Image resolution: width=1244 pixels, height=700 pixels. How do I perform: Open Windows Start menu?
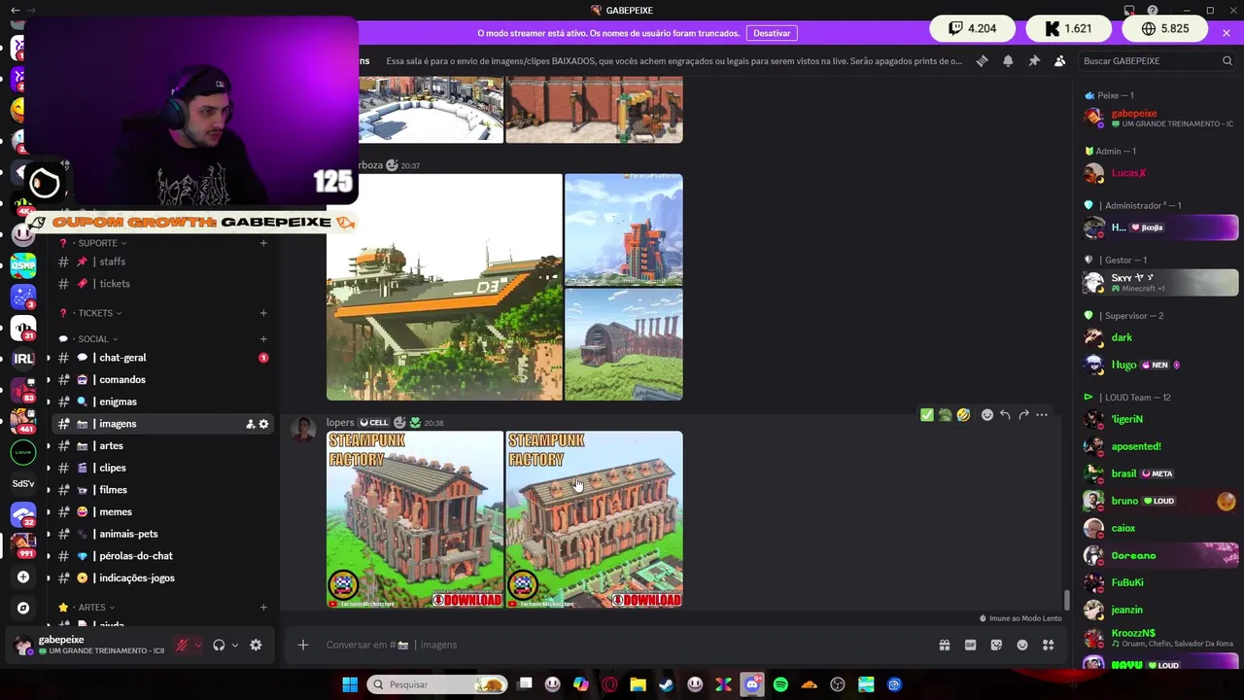pos(350,684)
